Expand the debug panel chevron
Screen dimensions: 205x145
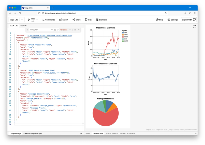pyautogui.click(x=196, y=133)
